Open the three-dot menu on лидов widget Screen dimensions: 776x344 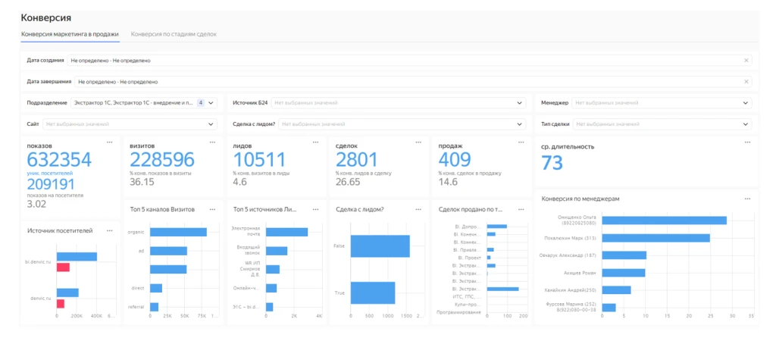(316, 142)
